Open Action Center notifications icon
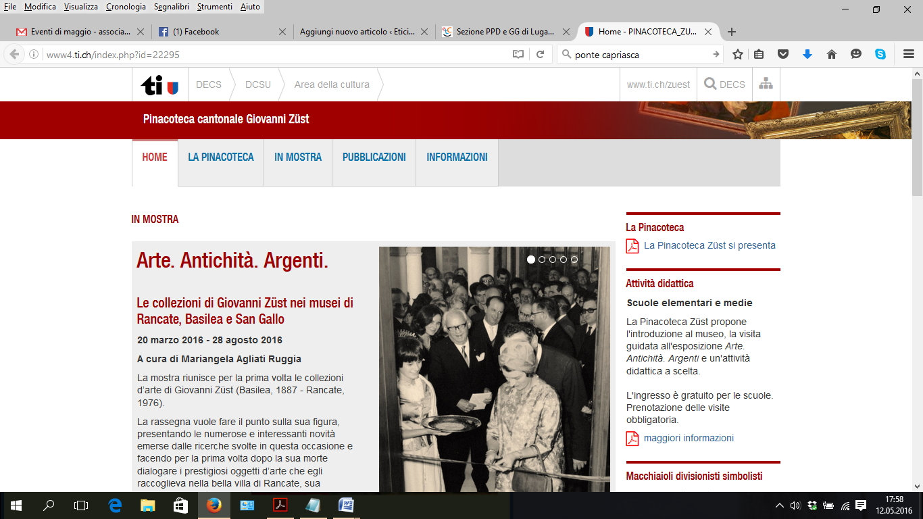This screenshot has height=519, width=923. pos(861,505)
